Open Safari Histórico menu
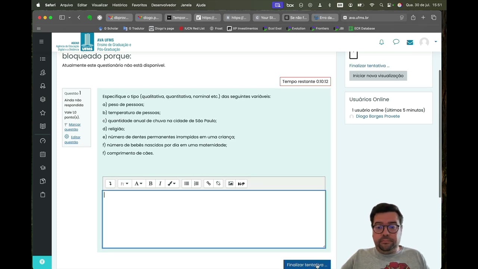Image resolution: width=478 pixels, height=269 pixels. click(x=119, y=5)
